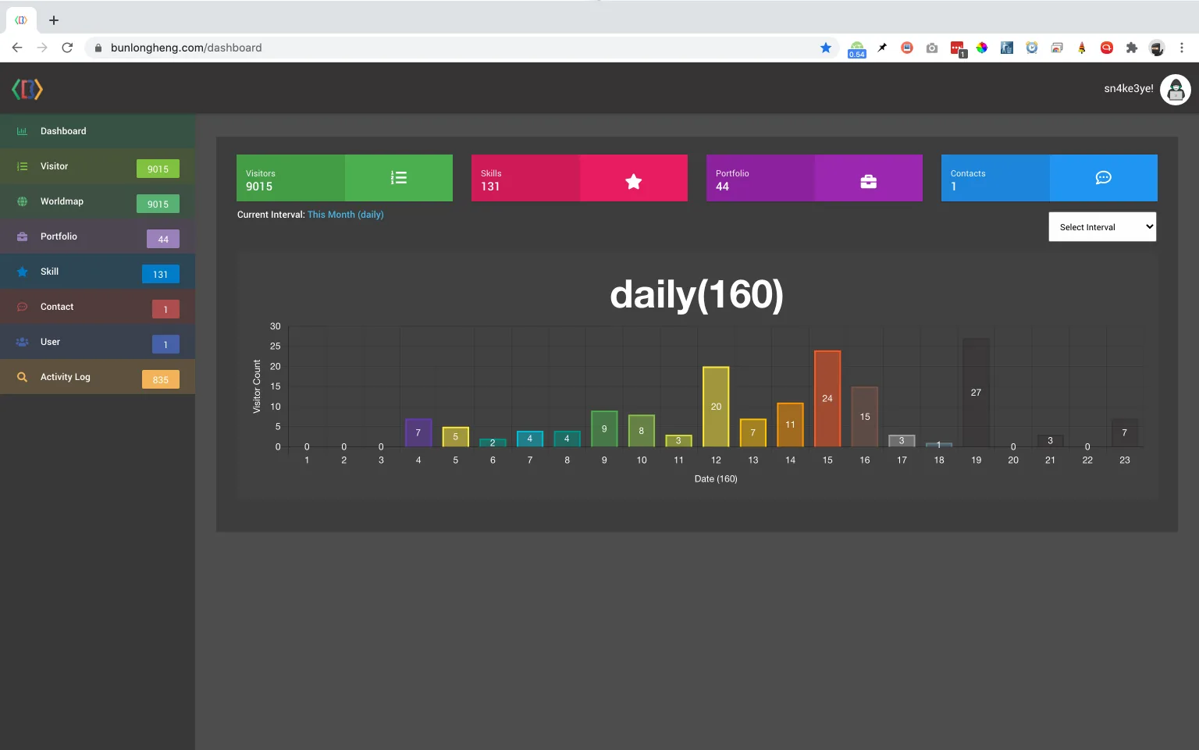Click the list icon on the Visitors card
Viewport: 1199px width, 750px height.
point(398,177)
